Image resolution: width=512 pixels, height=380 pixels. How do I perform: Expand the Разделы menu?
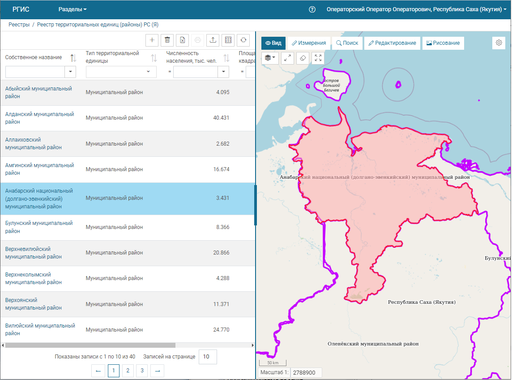point(73,9)
